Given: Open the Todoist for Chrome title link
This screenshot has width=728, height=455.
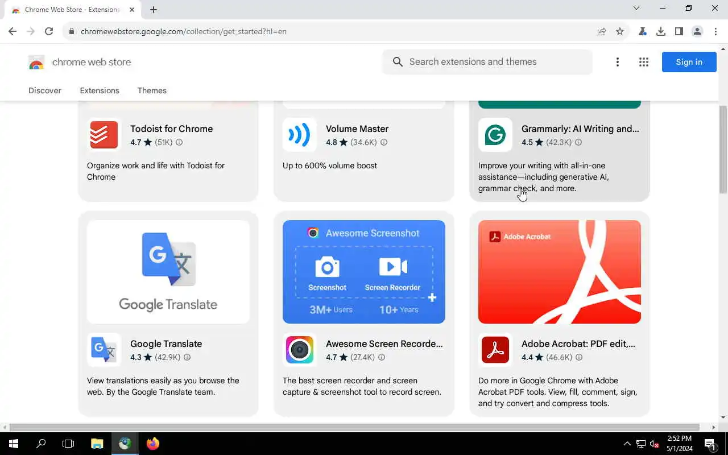Looking at the screenshot, I should pyautogui.click(x=171, y=129).
